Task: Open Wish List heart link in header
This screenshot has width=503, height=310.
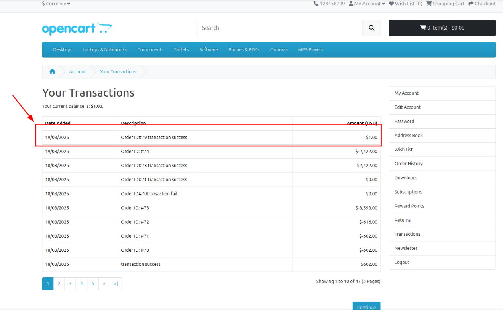Action: click(x=405, y=4)
